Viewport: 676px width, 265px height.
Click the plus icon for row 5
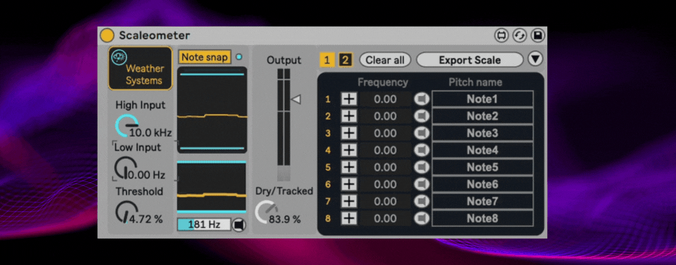pos(349,167)
